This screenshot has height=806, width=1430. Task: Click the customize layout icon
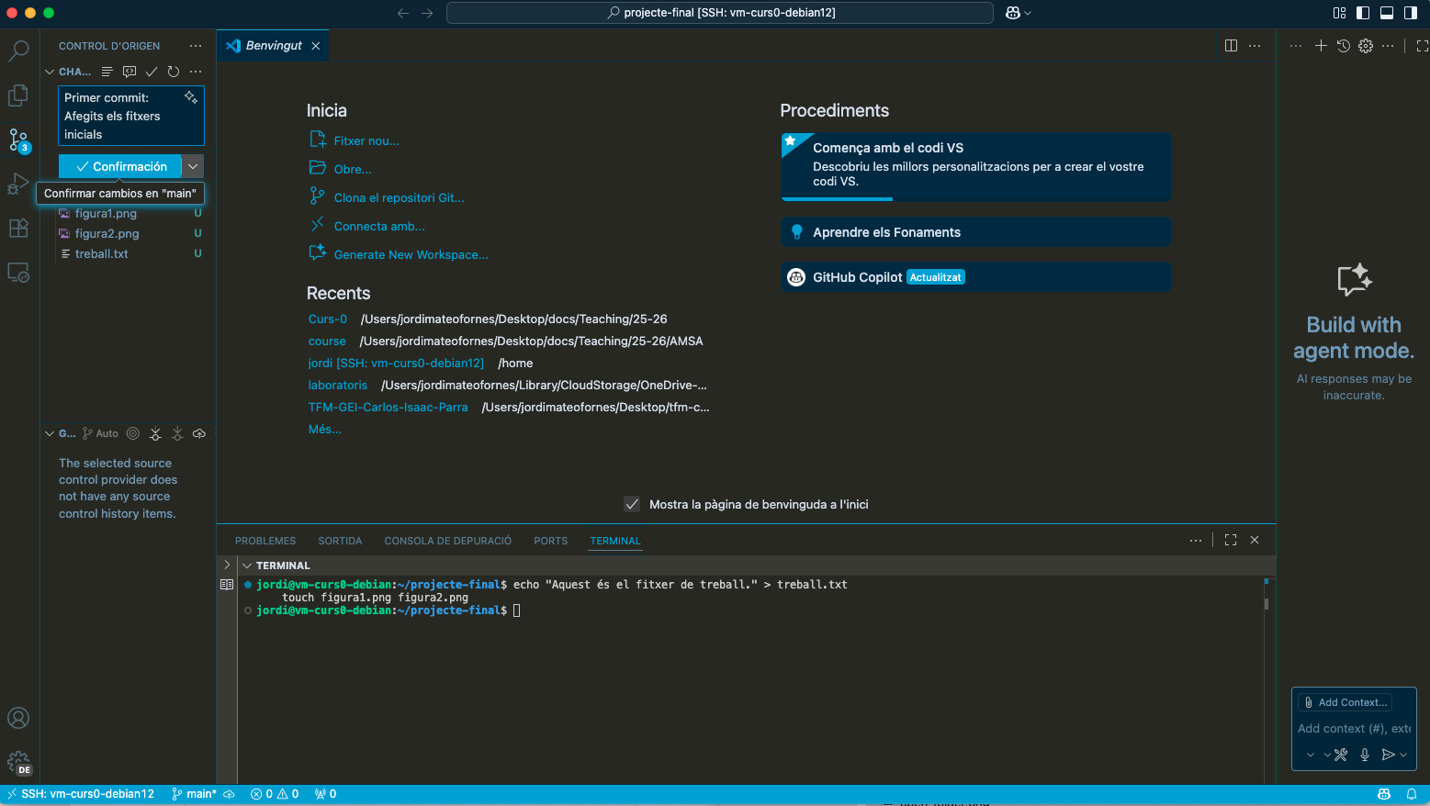[x=1339, y=13]
